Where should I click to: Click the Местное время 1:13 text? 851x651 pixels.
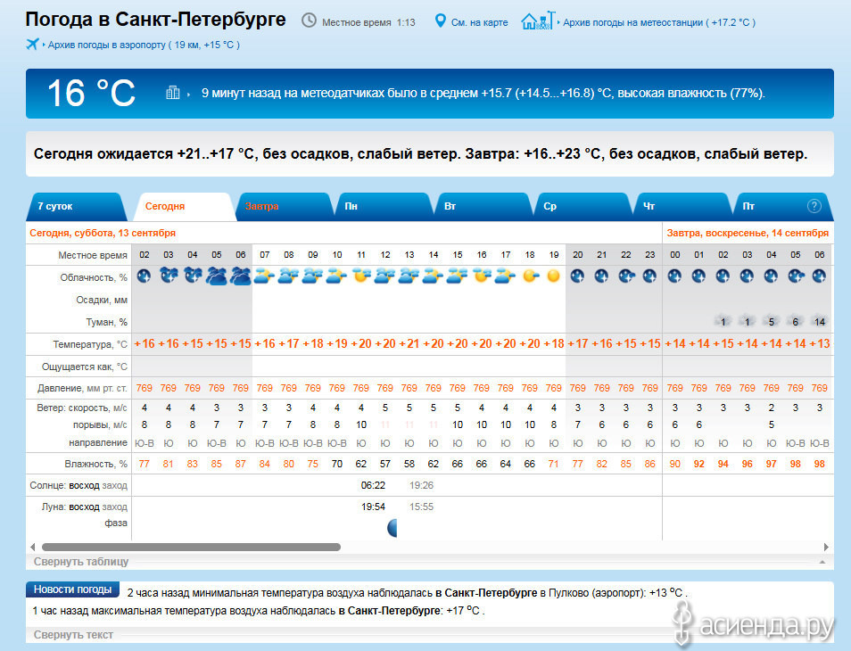tap(368, 23)
